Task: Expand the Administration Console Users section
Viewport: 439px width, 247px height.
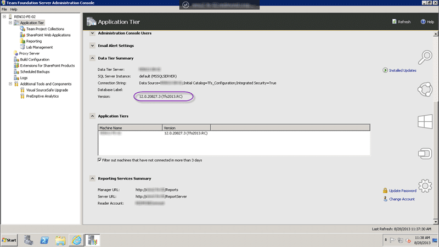Action: [92, 33]
